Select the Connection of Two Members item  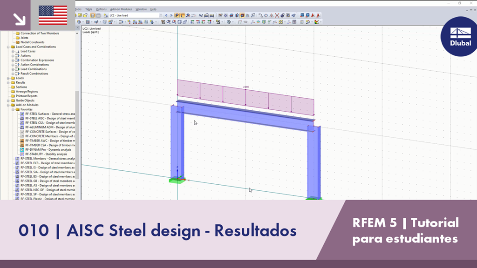pos(40,33)
